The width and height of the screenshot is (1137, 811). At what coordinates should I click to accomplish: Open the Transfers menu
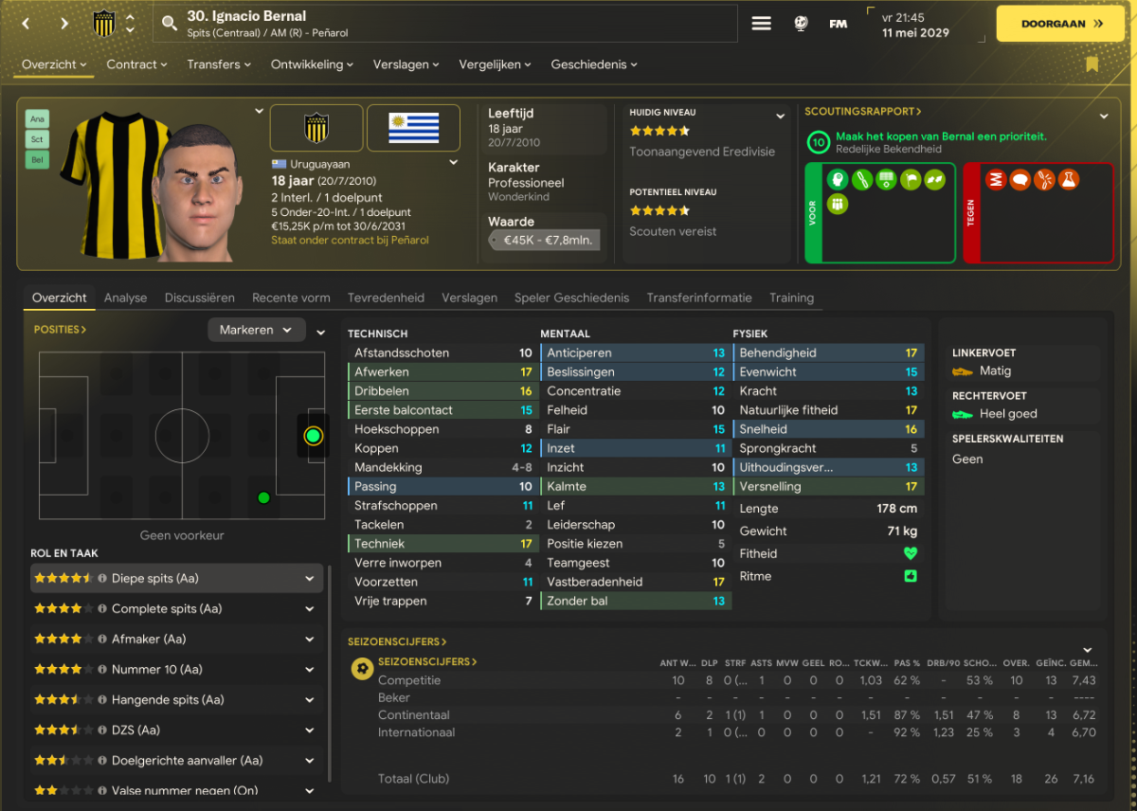click(x=219, y=64)
